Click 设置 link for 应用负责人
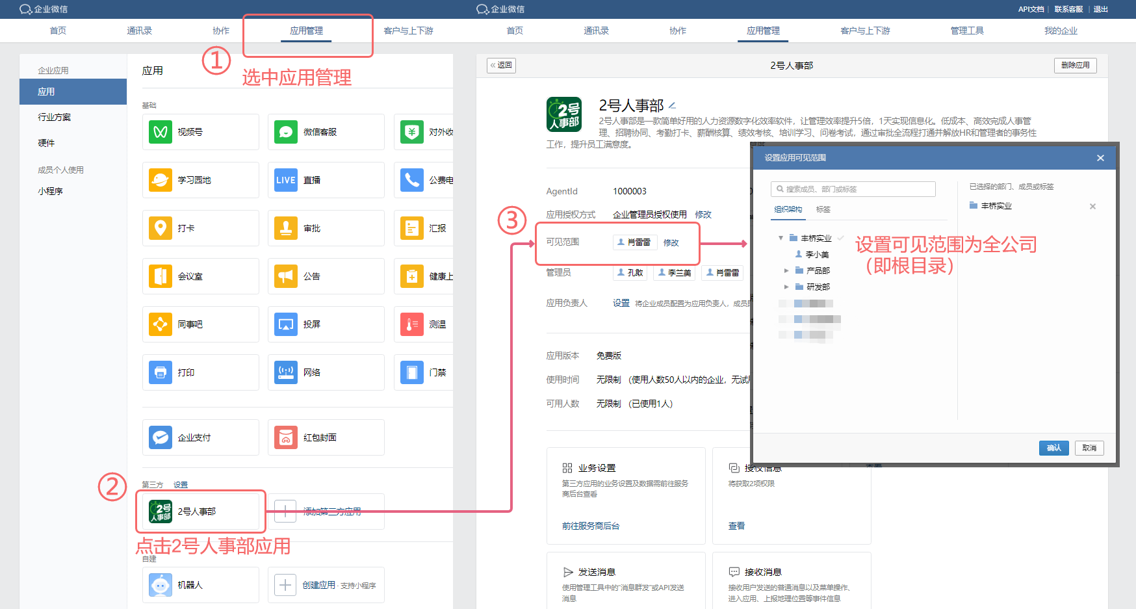 pyautogui.click(x=621, y=303)
